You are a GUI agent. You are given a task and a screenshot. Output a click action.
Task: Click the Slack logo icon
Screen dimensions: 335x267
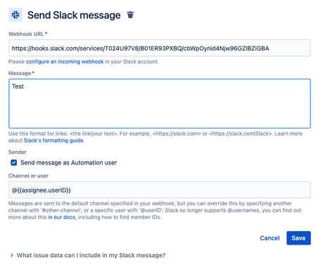[15, 15]
